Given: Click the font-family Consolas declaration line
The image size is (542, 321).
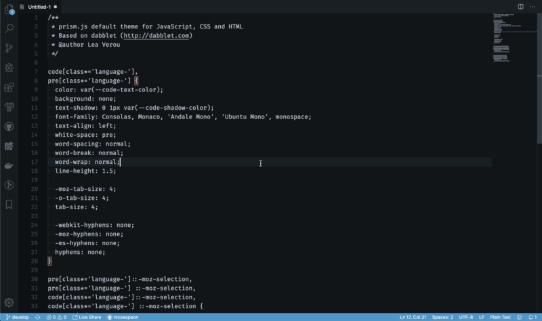Looking at the screenshot, I should [183, 116].
